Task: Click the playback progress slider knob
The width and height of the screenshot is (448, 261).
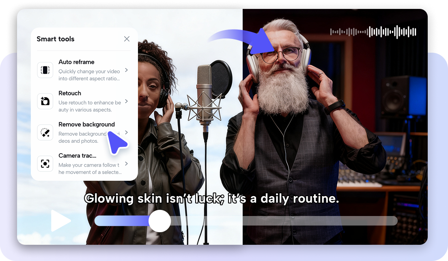Action: pos(160,221)
